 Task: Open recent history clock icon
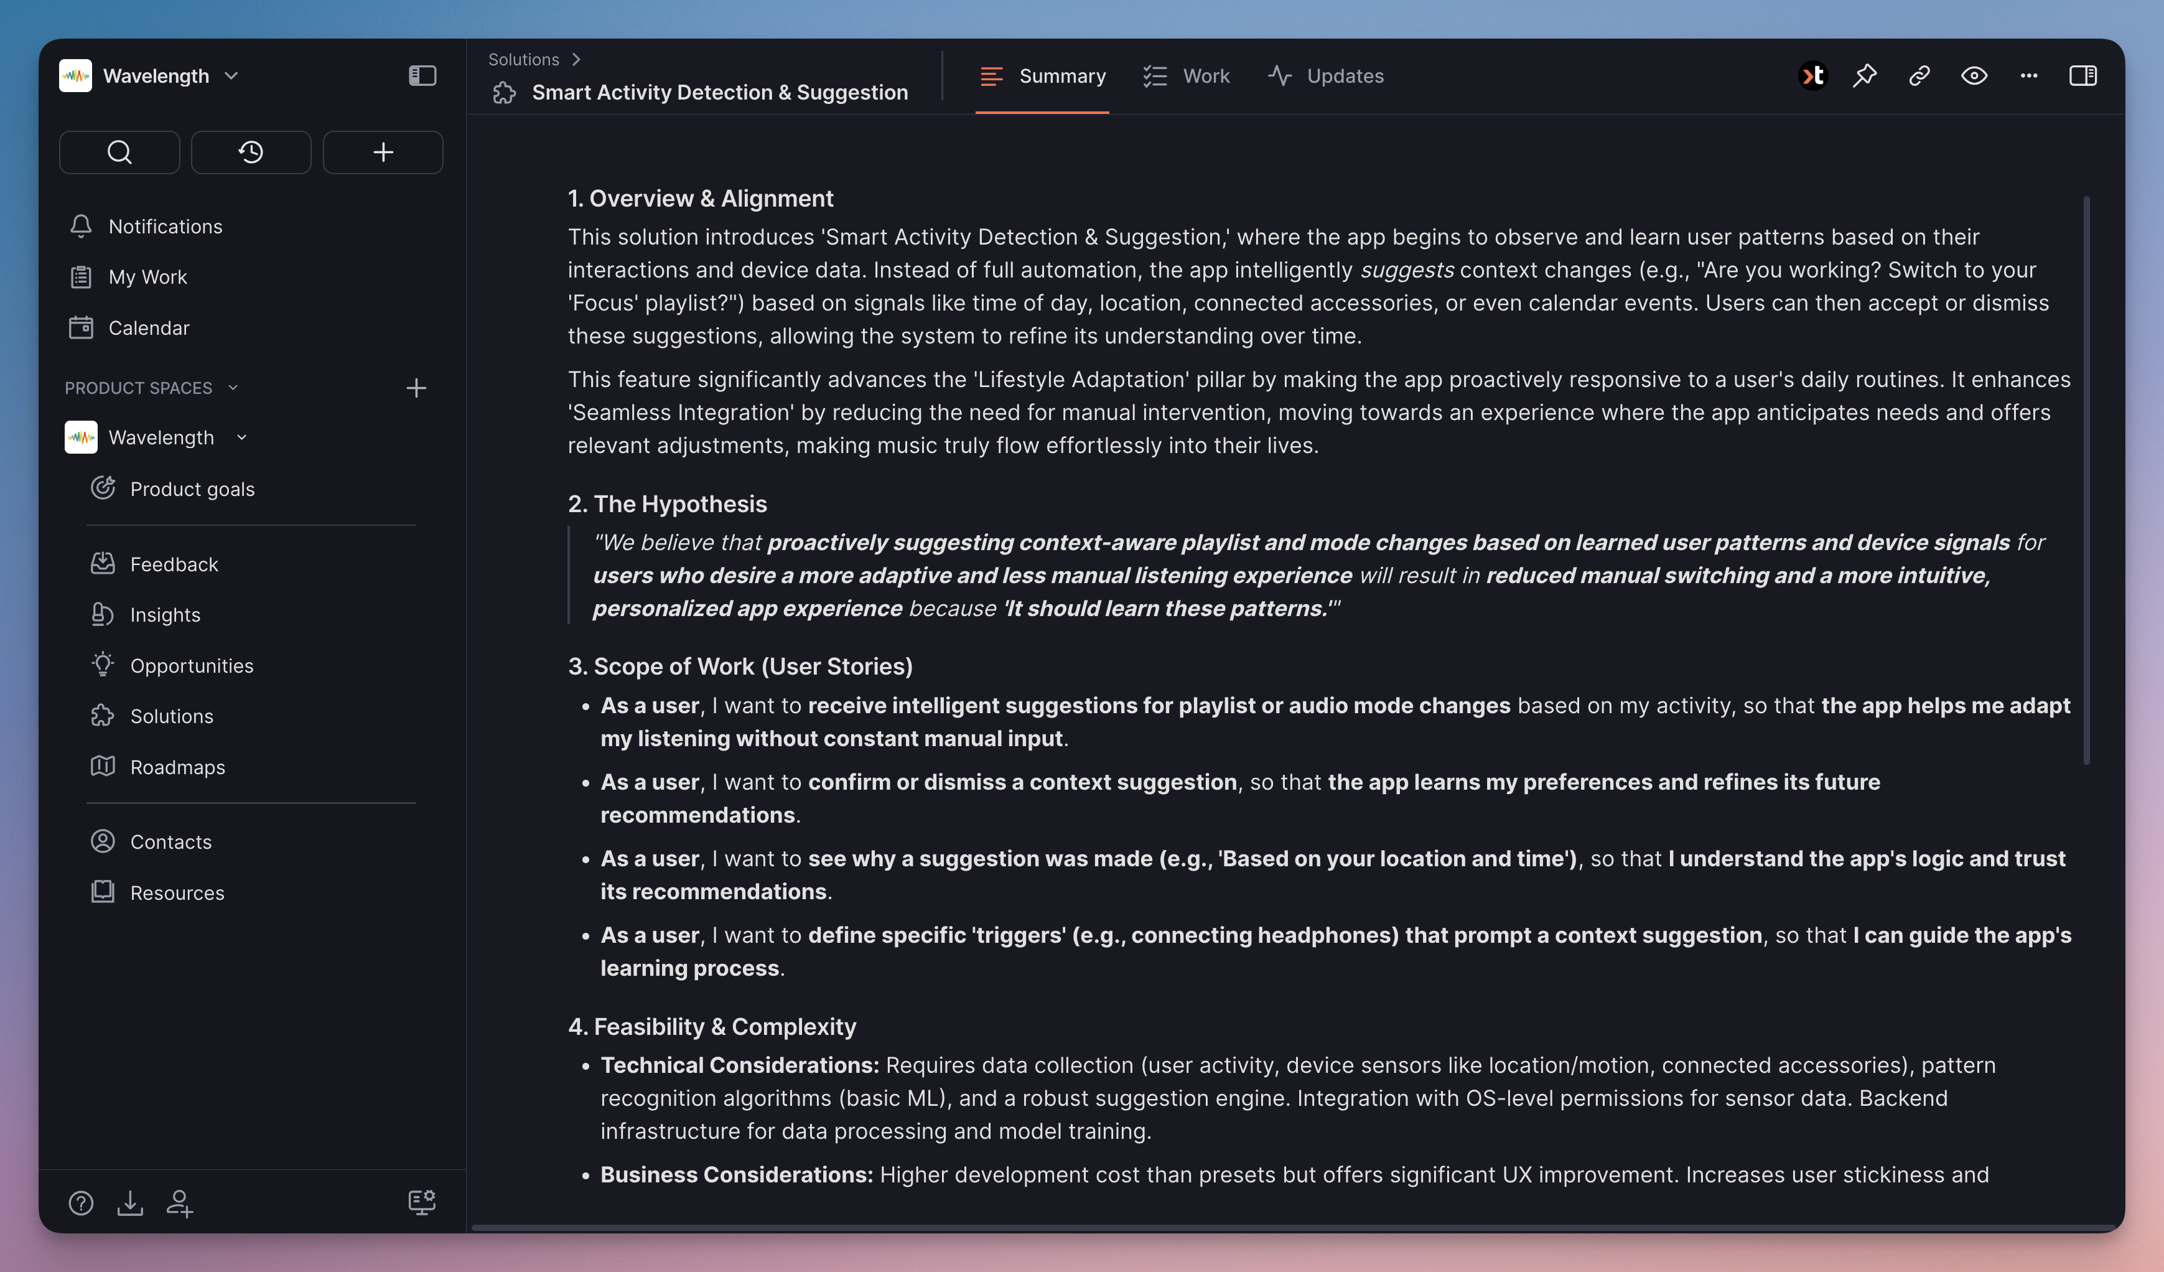click(x=251, y=152)
